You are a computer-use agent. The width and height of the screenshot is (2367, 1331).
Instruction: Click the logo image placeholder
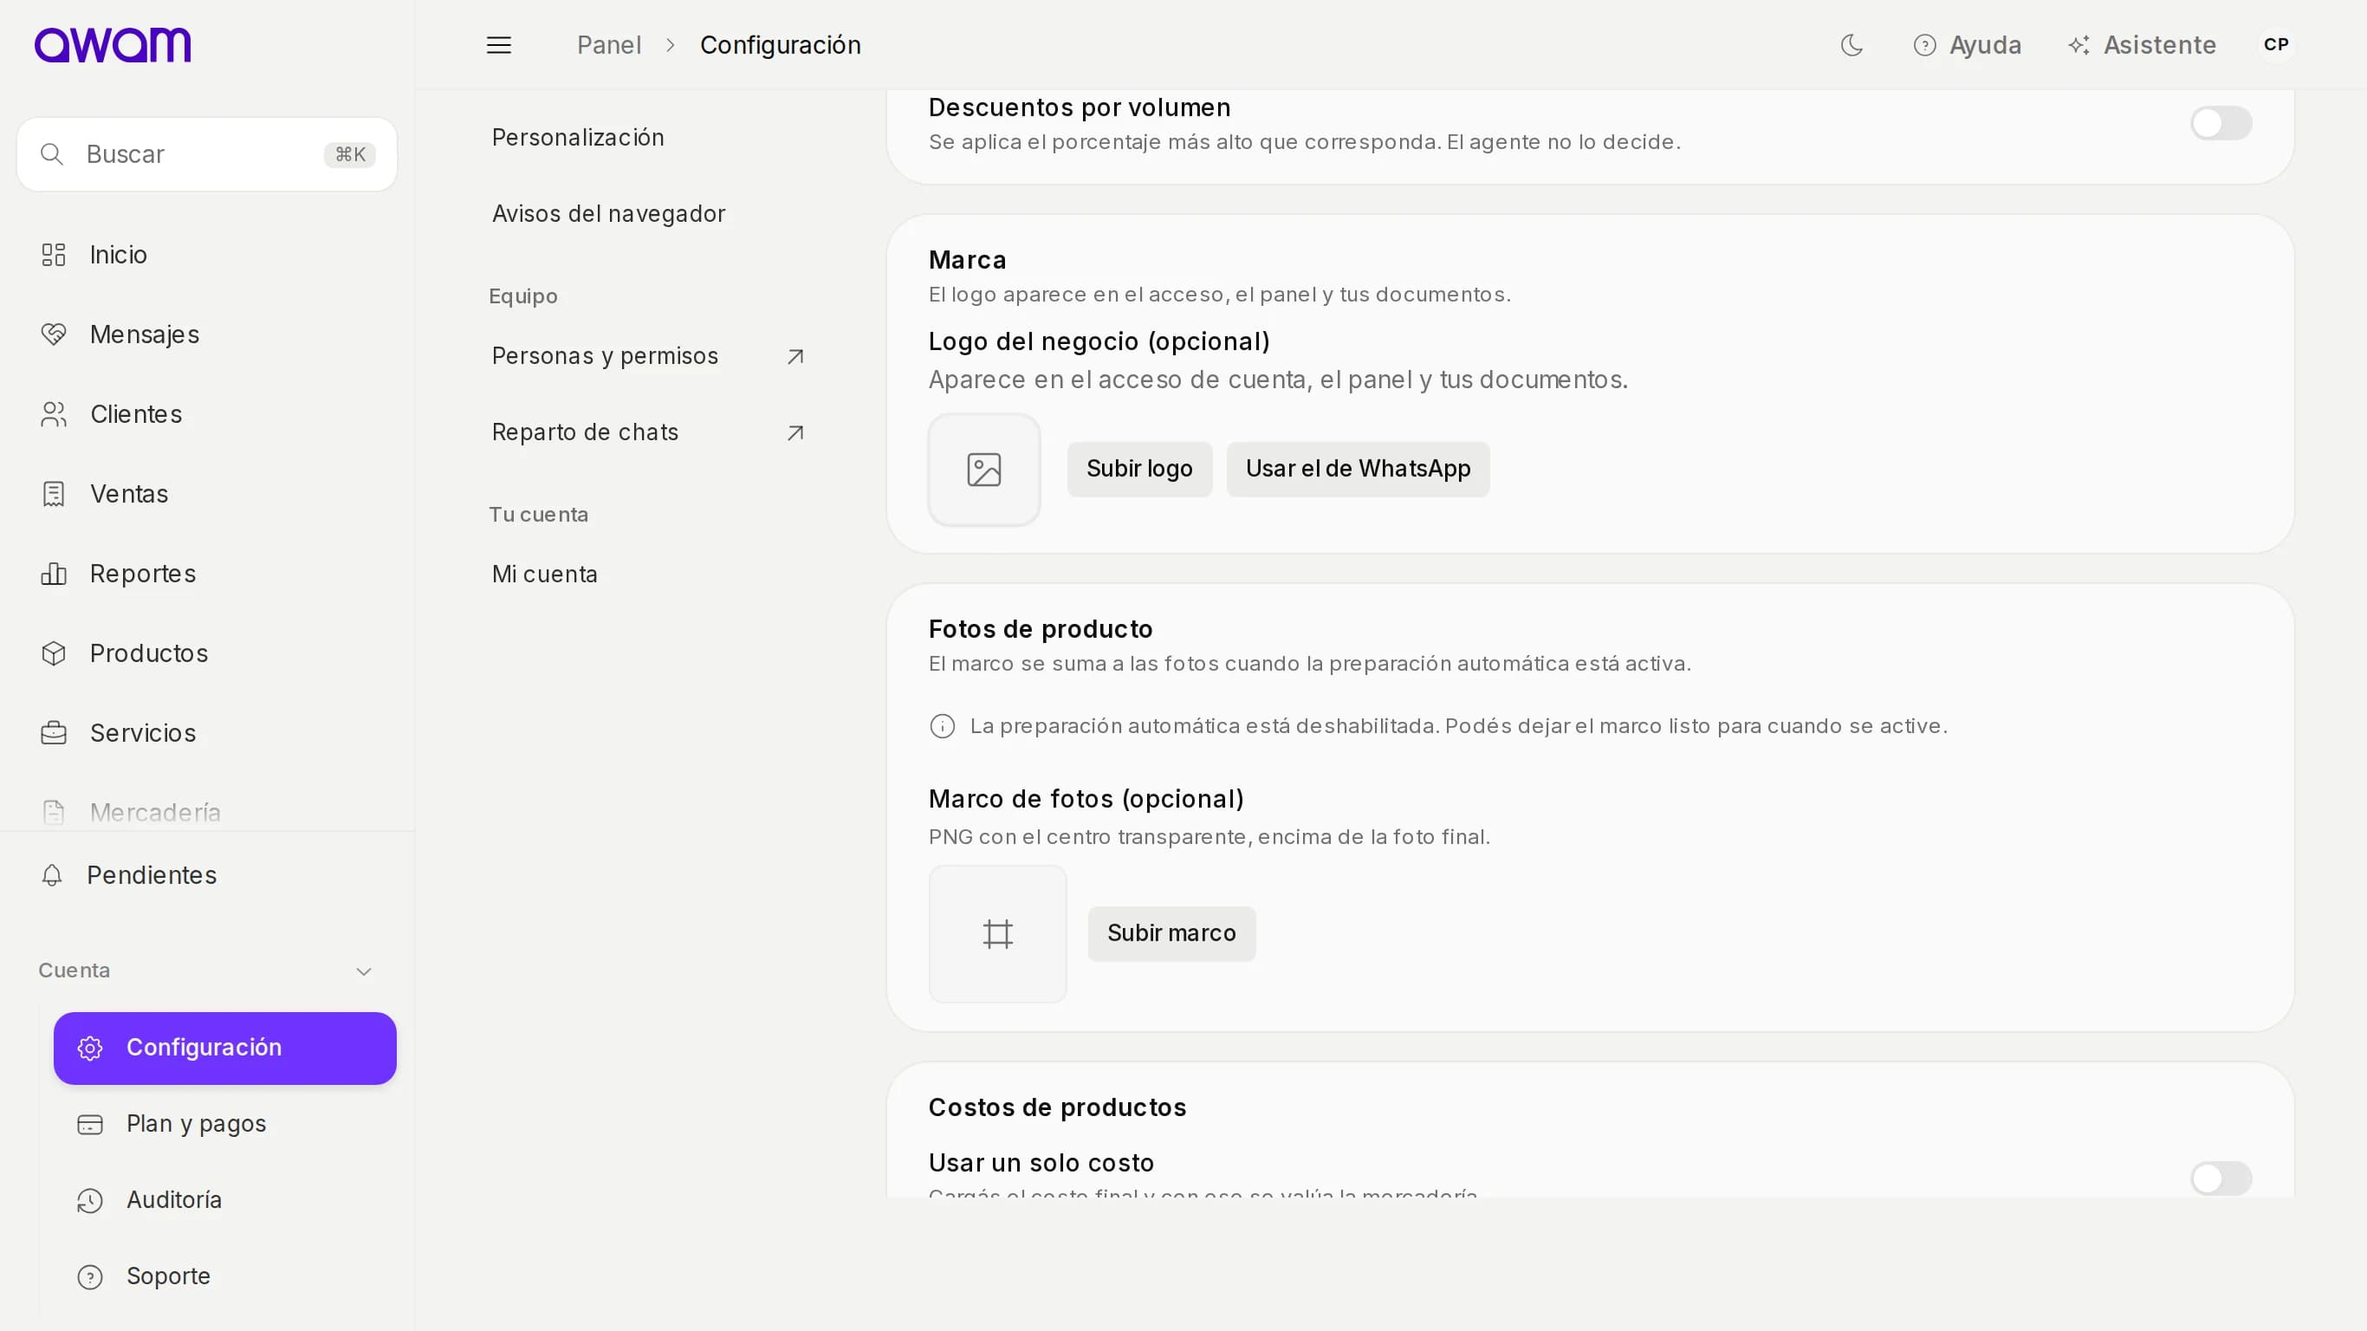tap(984, 470)
